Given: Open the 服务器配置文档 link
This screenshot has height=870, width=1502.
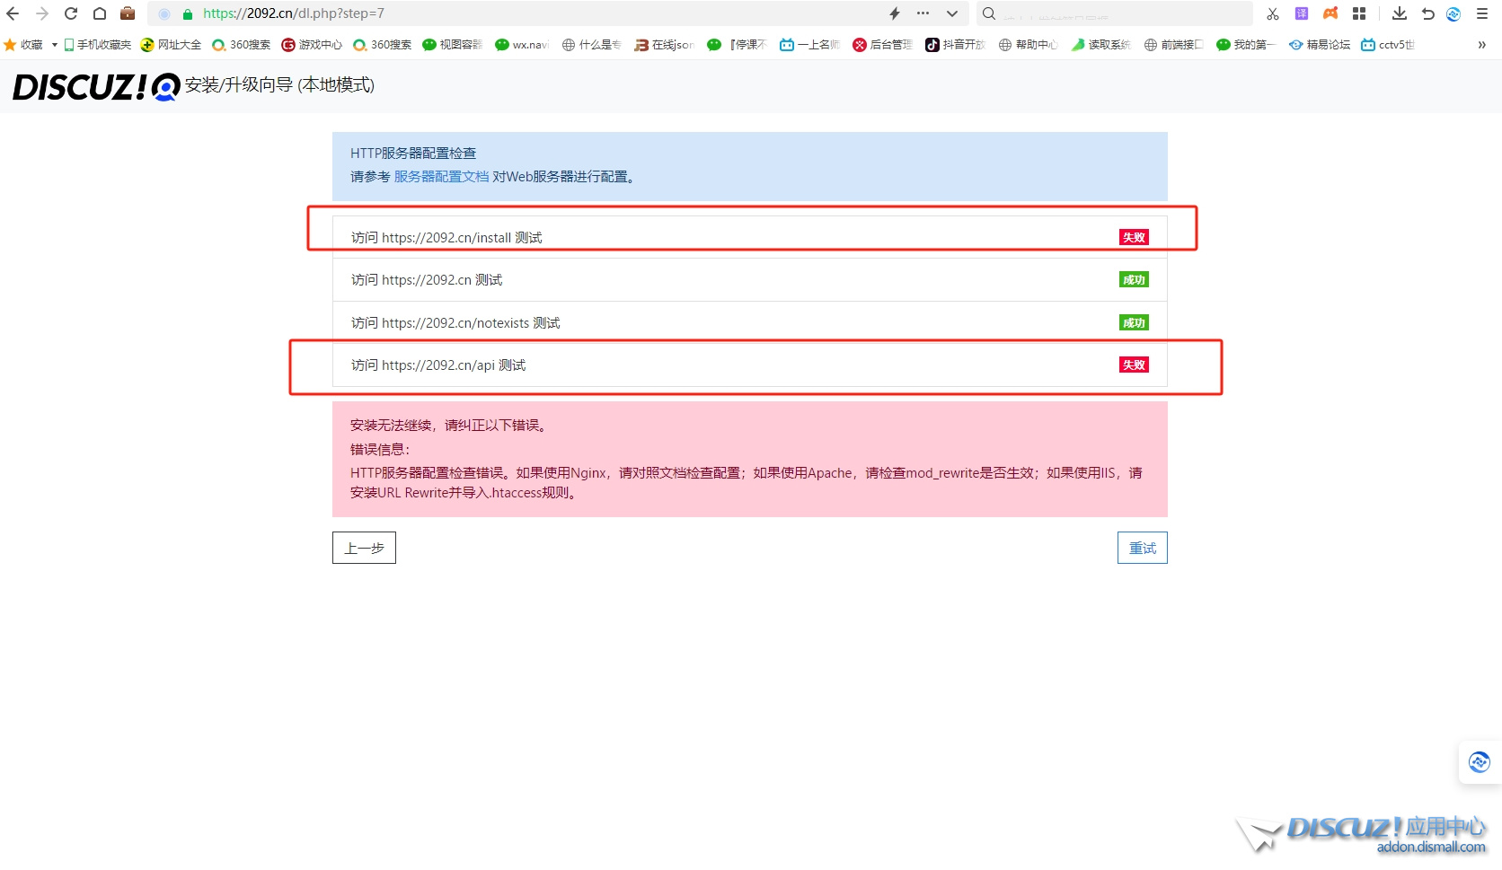Looking at the screenshot, I should (x=441, y=177).
